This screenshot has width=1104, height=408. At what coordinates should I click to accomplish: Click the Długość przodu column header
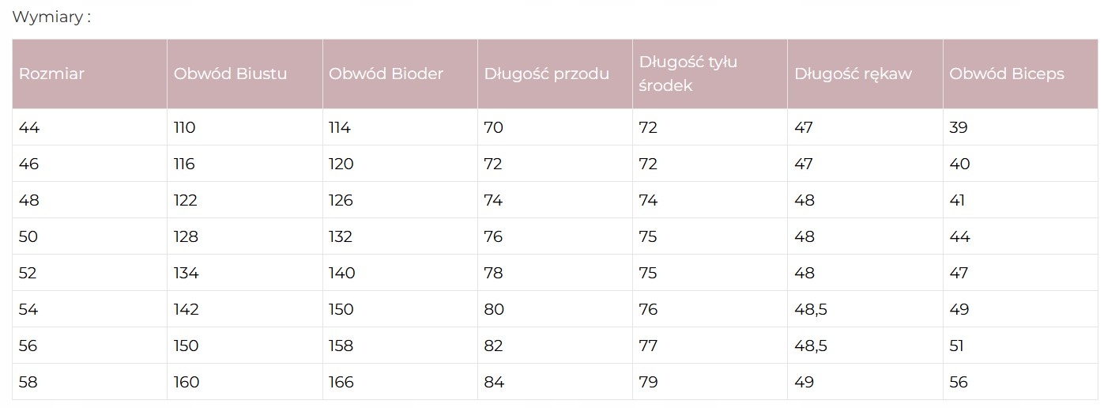pos(546,74)
